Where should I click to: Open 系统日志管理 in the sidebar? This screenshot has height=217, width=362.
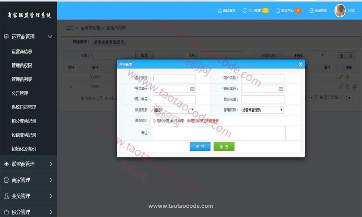click(24, 107)
